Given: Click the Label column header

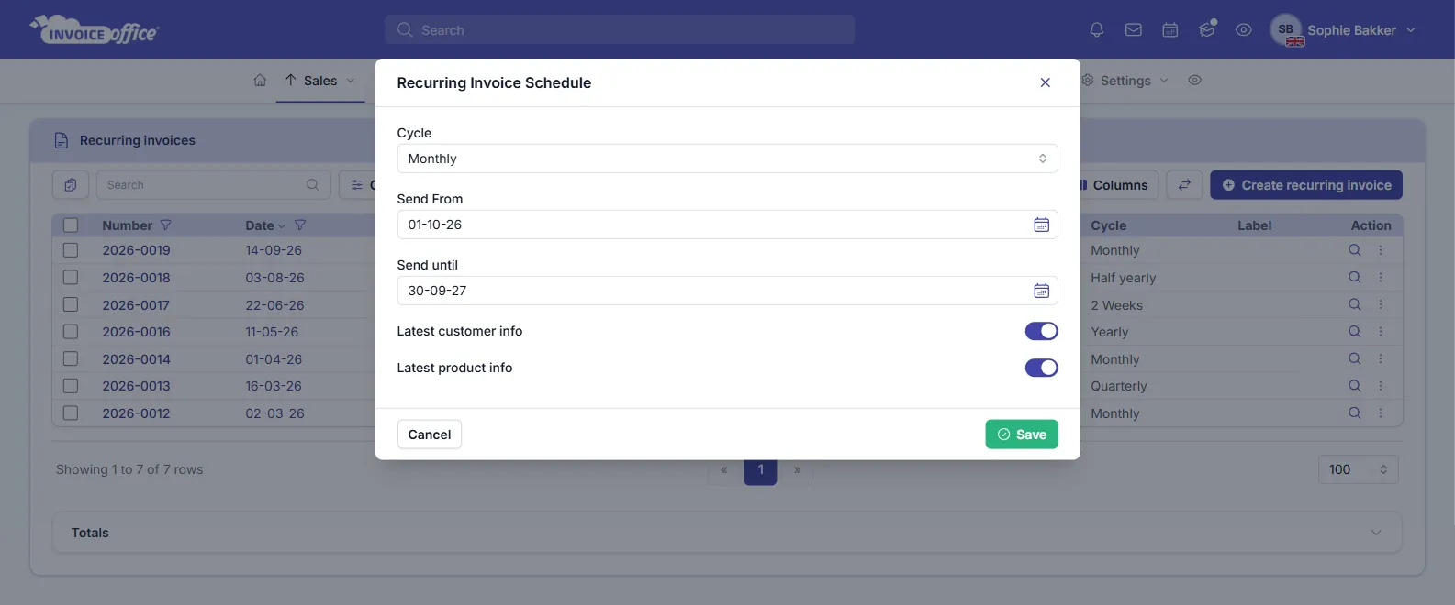Looking at the screenshot, I should [x=1254, y=225].
